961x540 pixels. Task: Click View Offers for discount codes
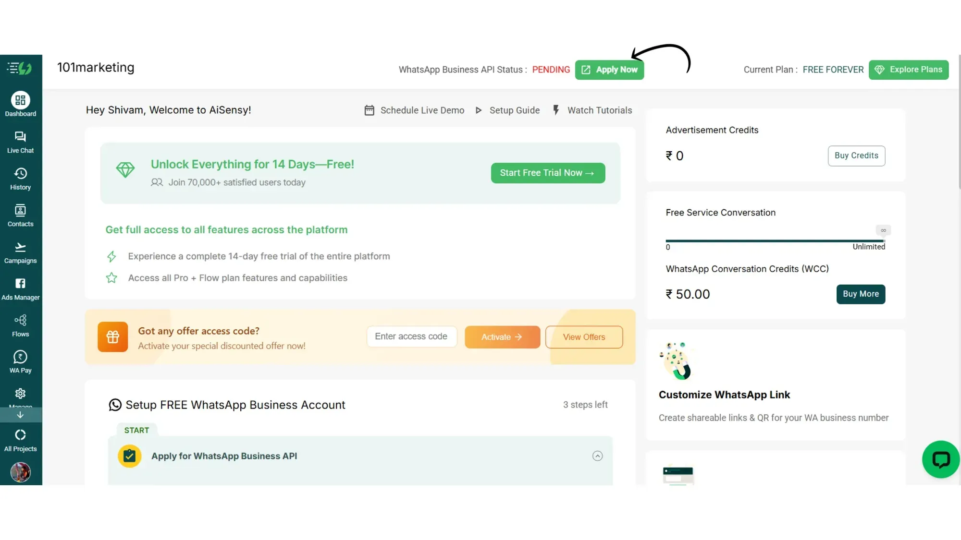[584, 337]
